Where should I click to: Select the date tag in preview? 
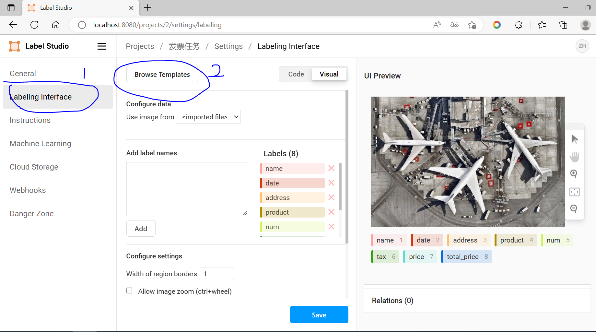pos(427,240)
